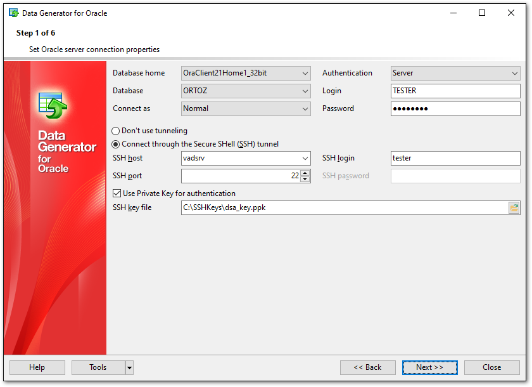Click the 'Connect as' label
The height and width of the screenshot is (387, 532).
click(x=131, y=108)
